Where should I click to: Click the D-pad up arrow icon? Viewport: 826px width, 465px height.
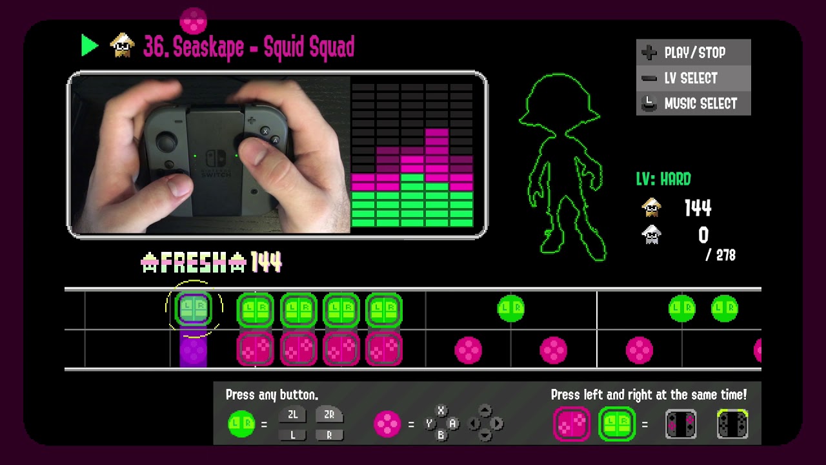[x=485, y=411]
